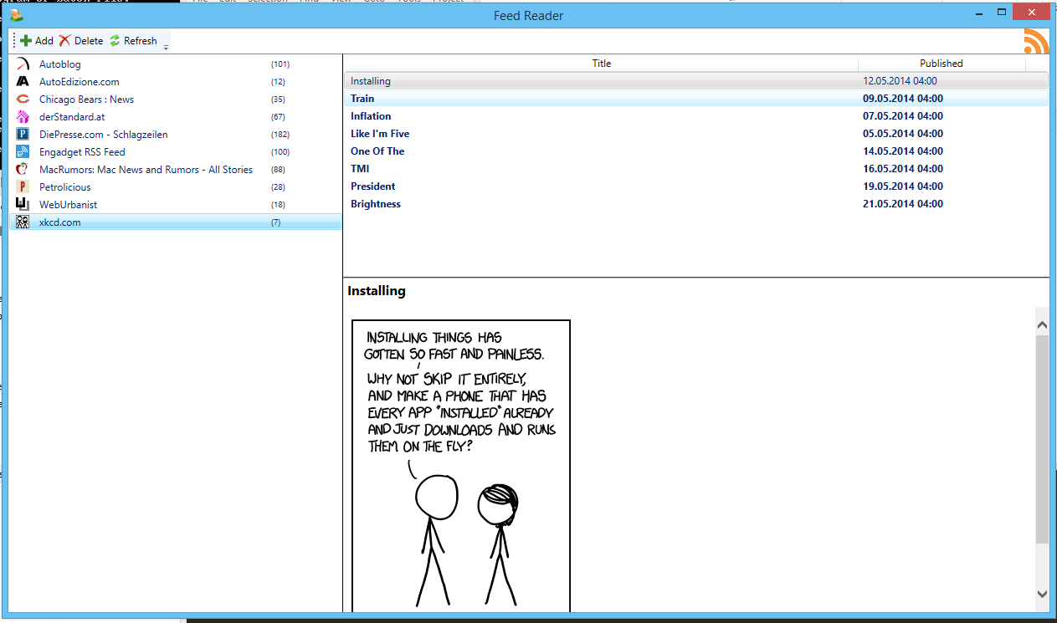Click the Feed Reader app icon in title bar

[x=17, y=15]
